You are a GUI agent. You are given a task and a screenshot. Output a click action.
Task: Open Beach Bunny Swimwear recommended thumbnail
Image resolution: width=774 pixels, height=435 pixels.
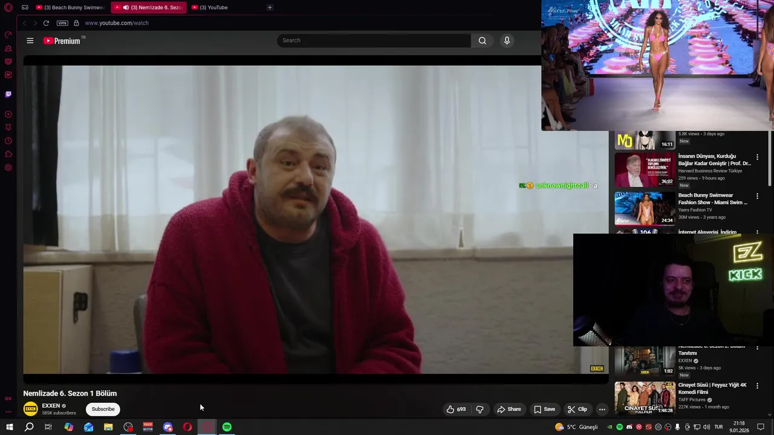click(x=645, y=208)
